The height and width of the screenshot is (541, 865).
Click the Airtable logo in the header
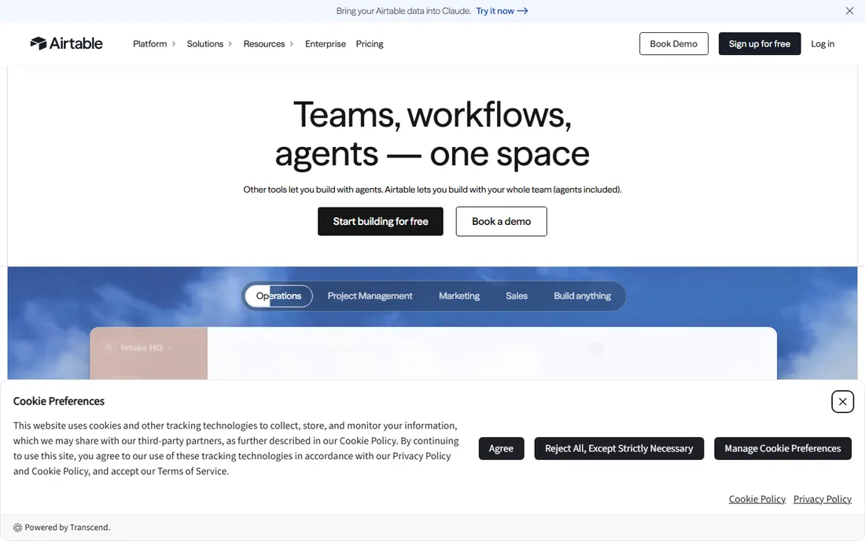(x=66, y=43)
